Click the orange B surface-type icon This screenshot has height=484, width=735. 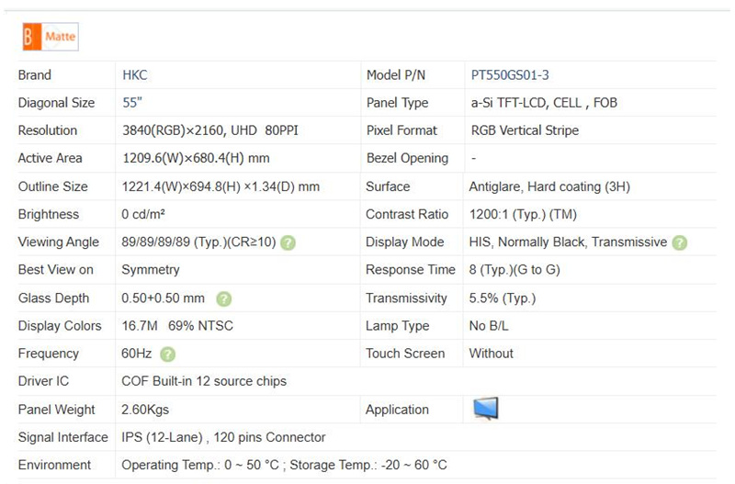[x=29, y=37]
